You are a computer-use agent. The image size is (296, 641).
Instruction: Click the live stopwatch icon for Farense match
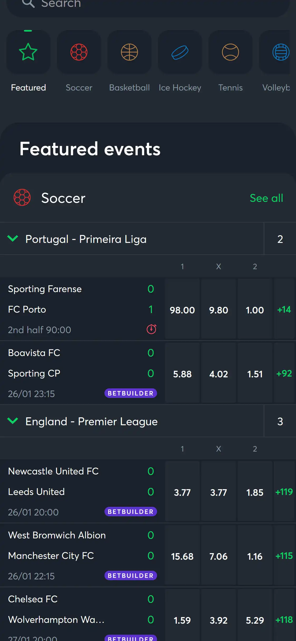tap(151, 329)
